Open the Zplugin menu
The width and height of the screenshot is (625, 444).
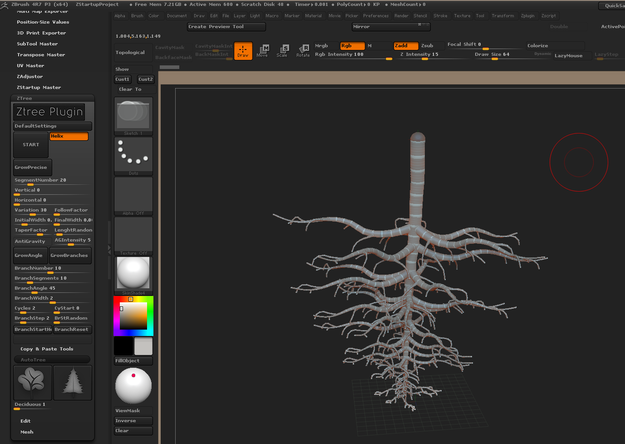tap(528, 15)
